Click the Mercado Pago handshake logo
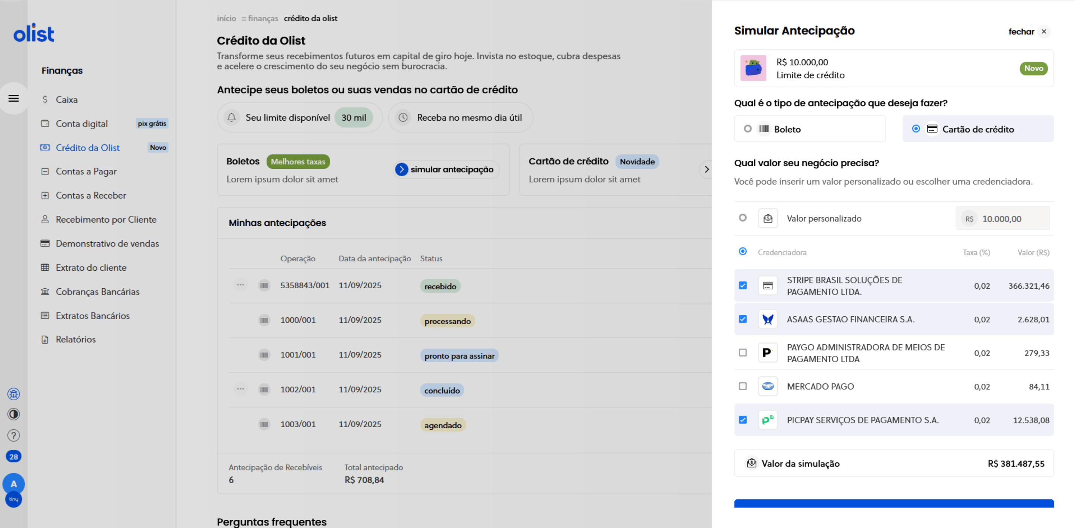This screenshot has height=528, width=1075. tap(768, 386)
